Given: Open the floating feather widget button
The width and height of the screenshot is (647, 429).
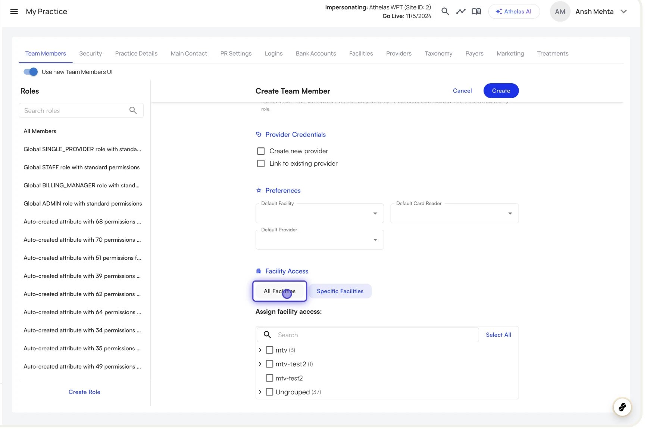Looking at the screenshot, I should point(622,407).
